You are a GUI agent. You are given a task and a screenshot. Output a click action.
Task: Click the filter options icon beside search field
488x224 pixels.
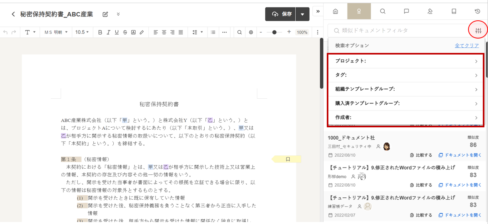(478, 31)
